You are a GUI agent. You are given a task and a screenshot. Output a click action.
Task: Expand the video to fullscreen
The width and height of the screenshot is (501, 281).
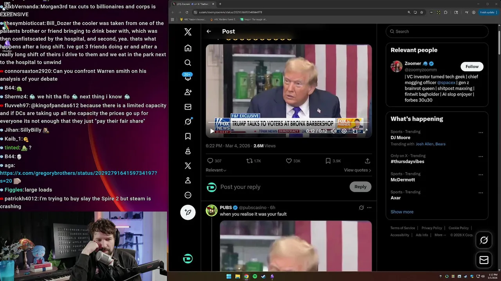pyautogui.click(x=365, y=131)
